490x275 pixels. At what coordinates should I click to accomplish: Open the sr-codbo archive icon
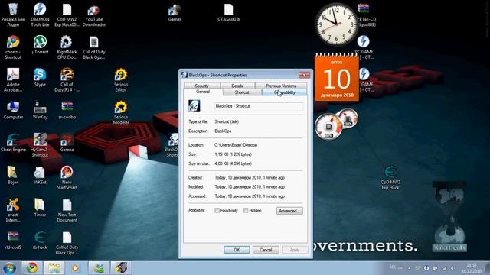click(67, 110)
